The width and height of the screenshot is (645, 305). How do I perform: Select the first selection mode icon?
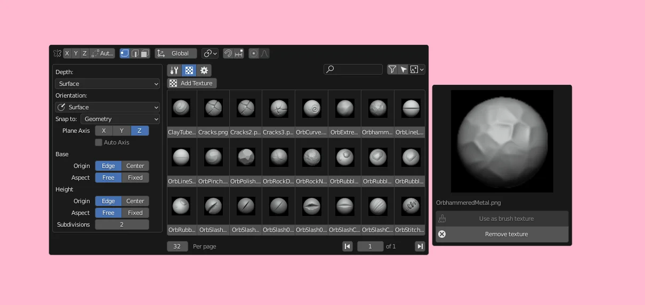point(125,53)
